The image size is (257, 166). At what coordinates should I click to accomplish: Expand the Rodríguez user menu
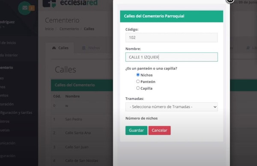tap(6, 24)
